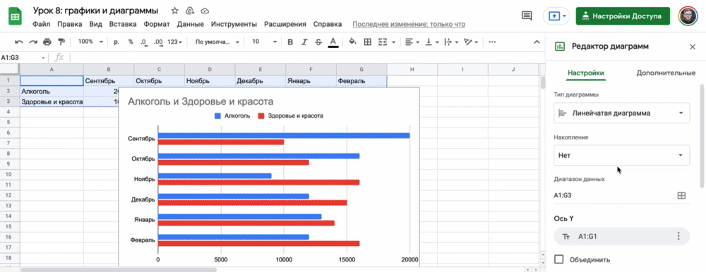Open the zoom level 100% dropdown
Screen dimensions: 706x272
90,42
